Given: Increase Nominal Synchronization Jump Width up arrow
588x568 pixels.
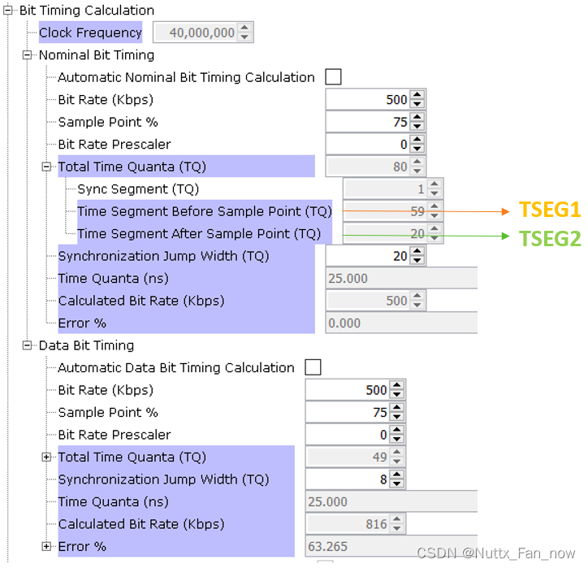Looking at the screenshot, I should pos(417,251).
